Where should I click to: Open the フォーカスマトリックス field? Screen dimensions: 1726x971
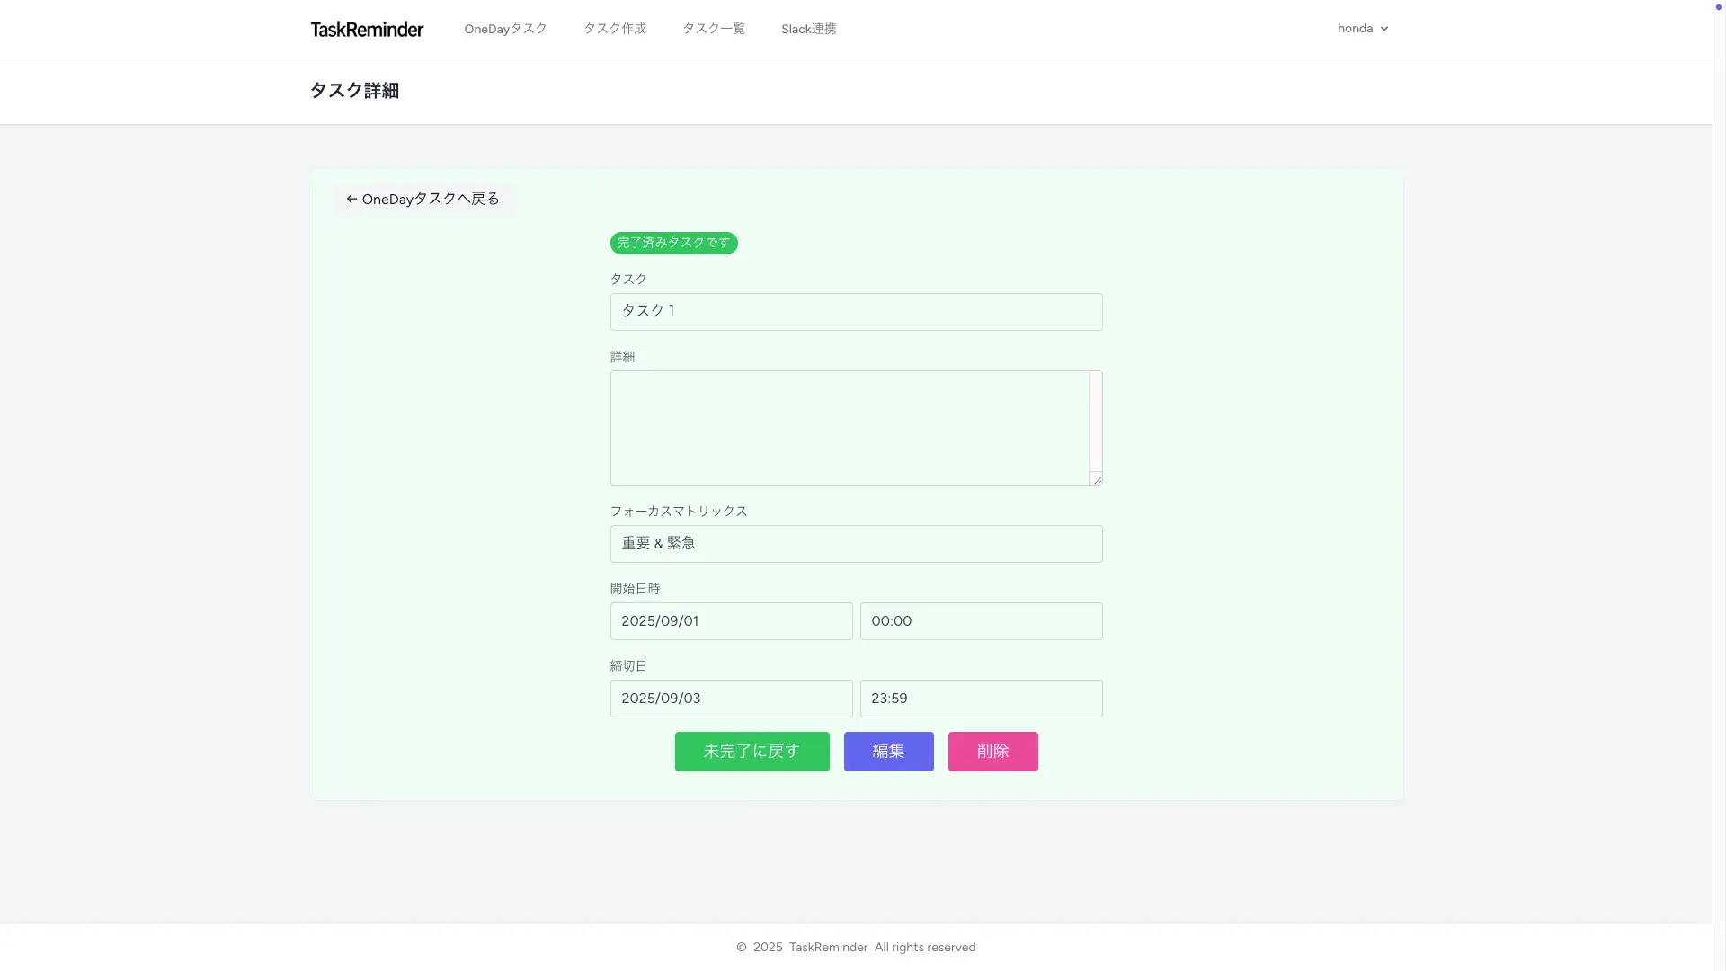pyautogui.click(x=856, y=544)
